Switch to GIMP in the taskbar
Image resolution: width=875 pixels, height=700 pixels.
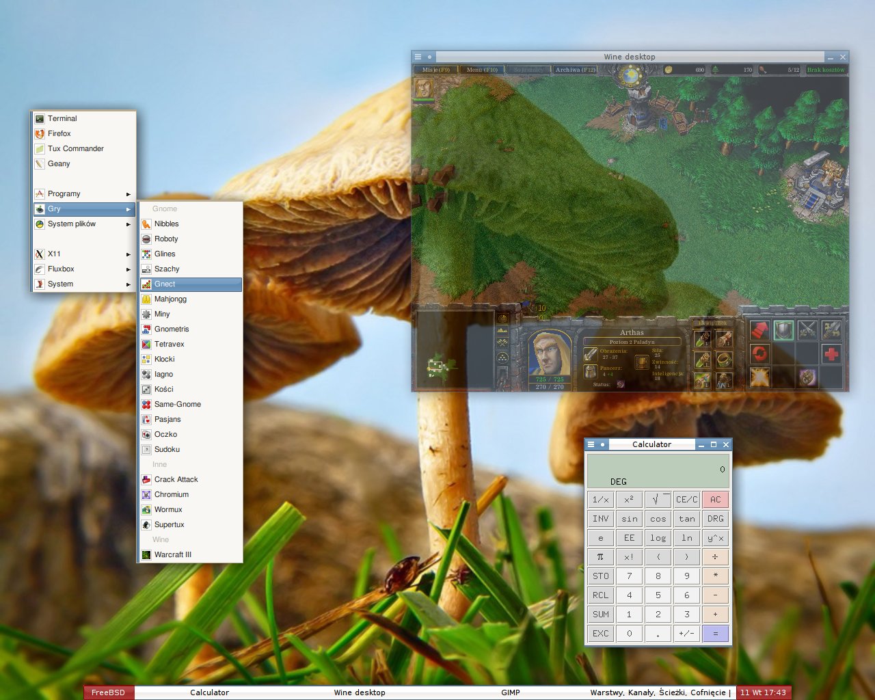[511, 692]
